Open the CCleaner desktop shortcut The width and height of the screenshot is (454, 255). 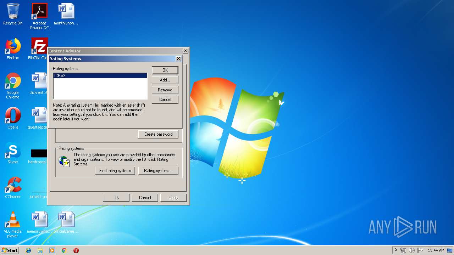(x=13, y=188)
